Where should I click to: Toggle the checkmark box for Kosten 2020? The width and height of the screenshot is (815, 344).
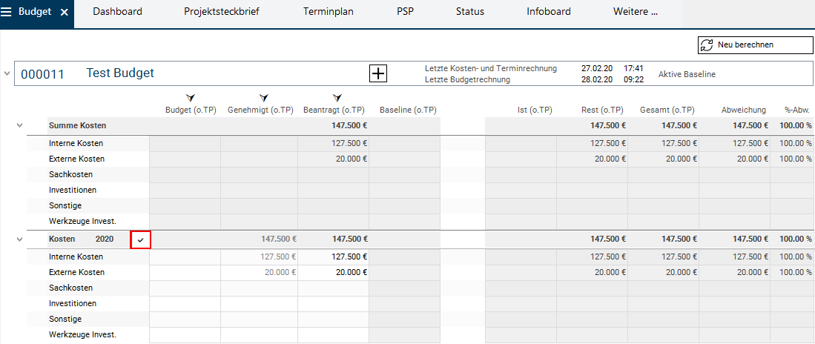click(x=141, y=239)
